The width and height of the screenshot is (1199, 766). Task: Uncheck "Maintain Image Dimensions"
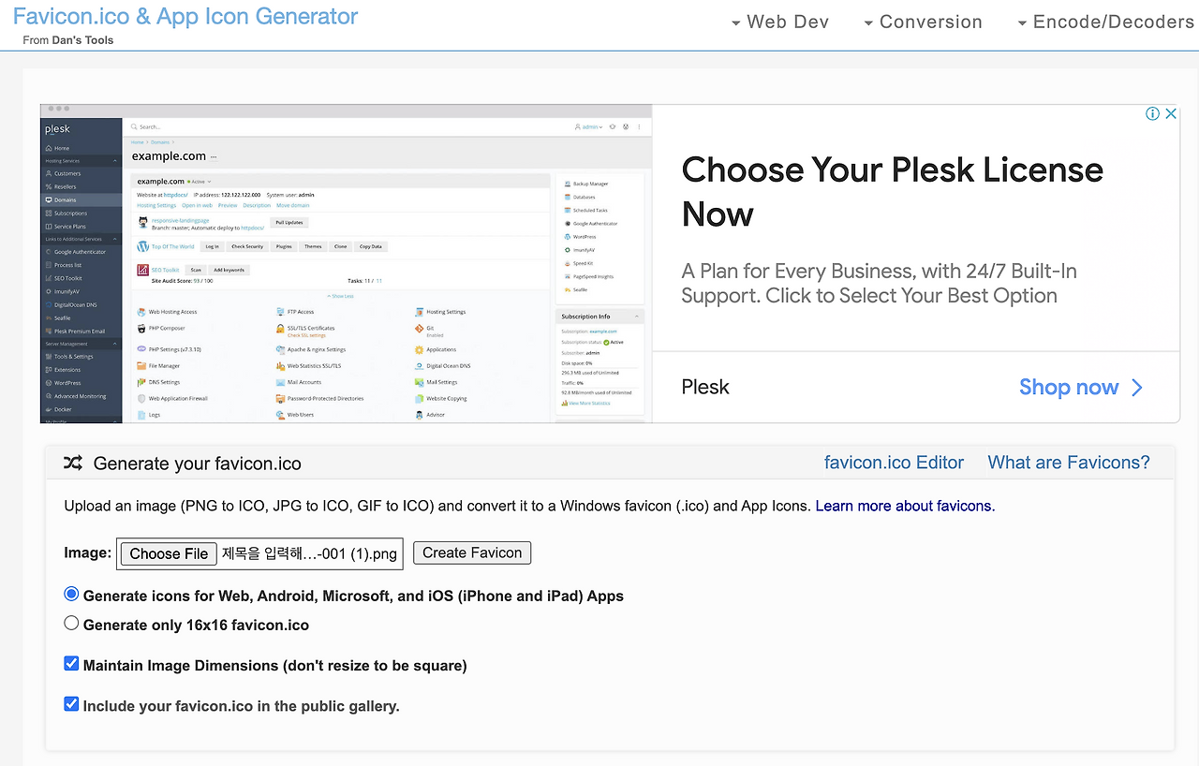(x=71, y=662)
